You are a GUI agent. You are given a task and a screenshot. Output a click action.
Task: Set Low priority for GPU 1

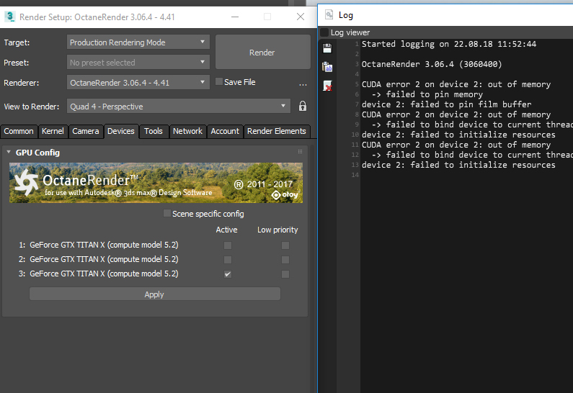tap(285, 245)
